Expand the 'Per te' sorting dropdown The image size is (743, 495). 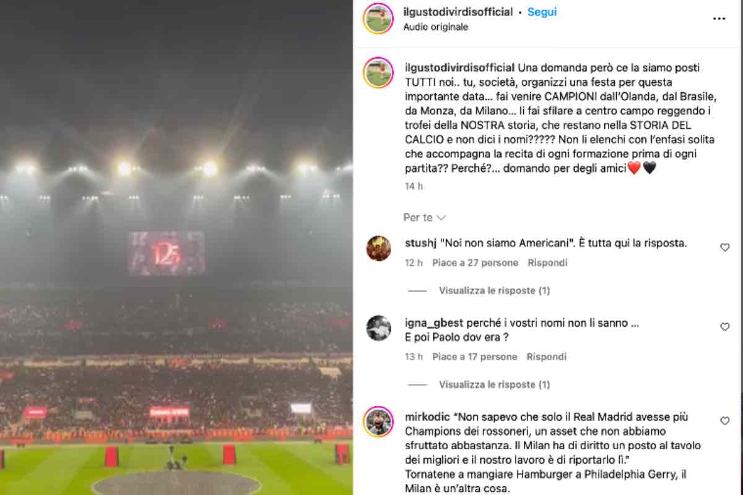(x=424, y=217)
